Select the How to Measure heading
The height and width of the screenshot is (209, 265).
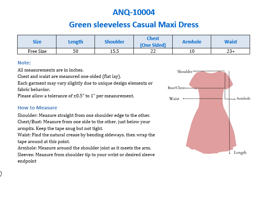point(32,107)
